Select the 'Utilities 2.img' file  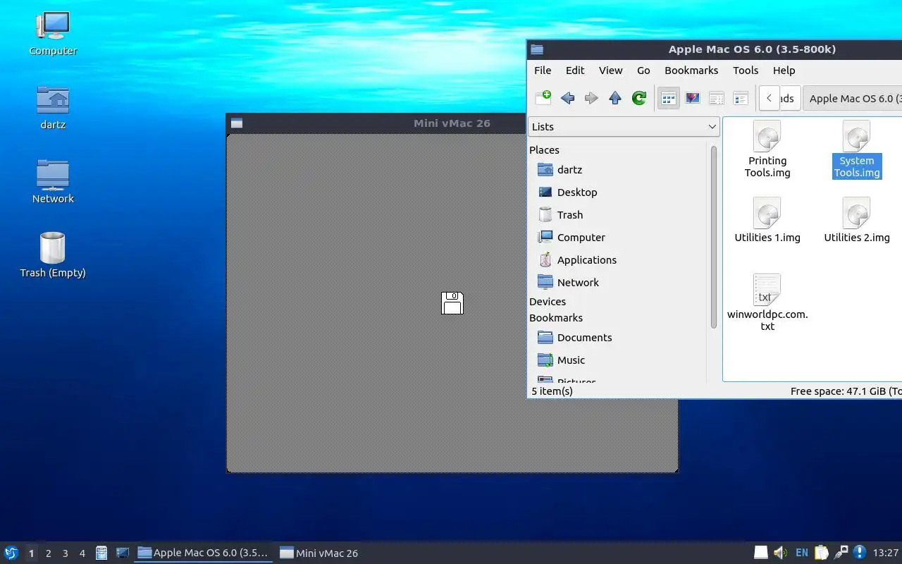(856, 220)
